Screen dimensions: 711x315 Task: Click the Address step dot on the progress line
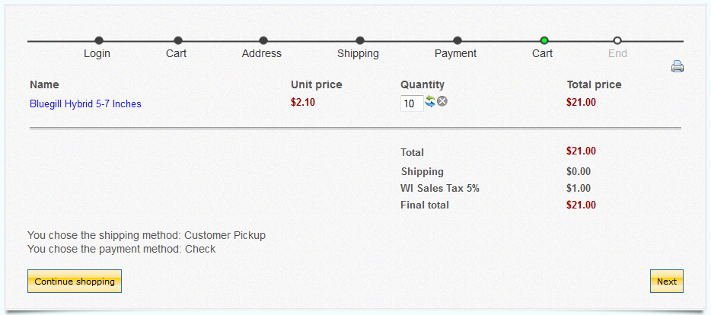(x=263, y=41)
